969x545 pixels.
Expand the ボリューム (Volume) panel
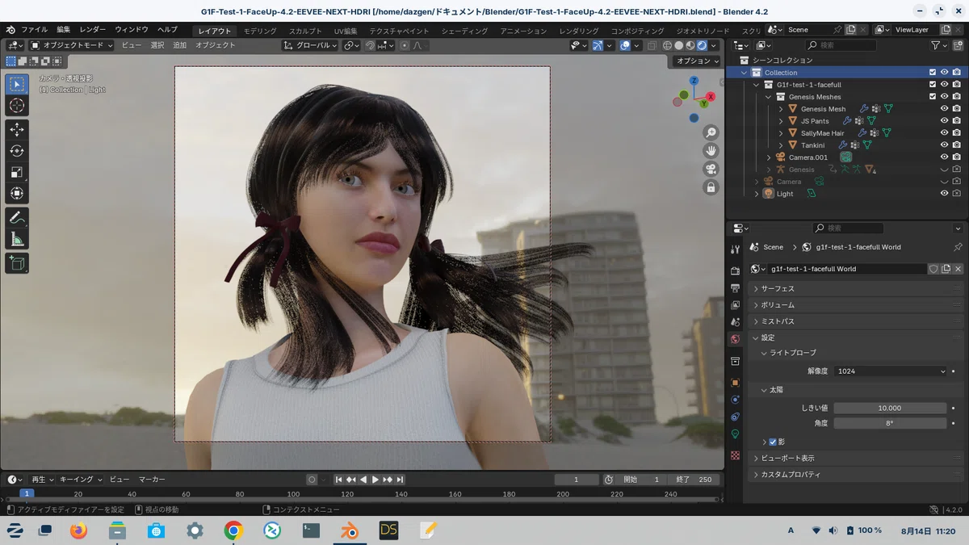click(855, 305)
